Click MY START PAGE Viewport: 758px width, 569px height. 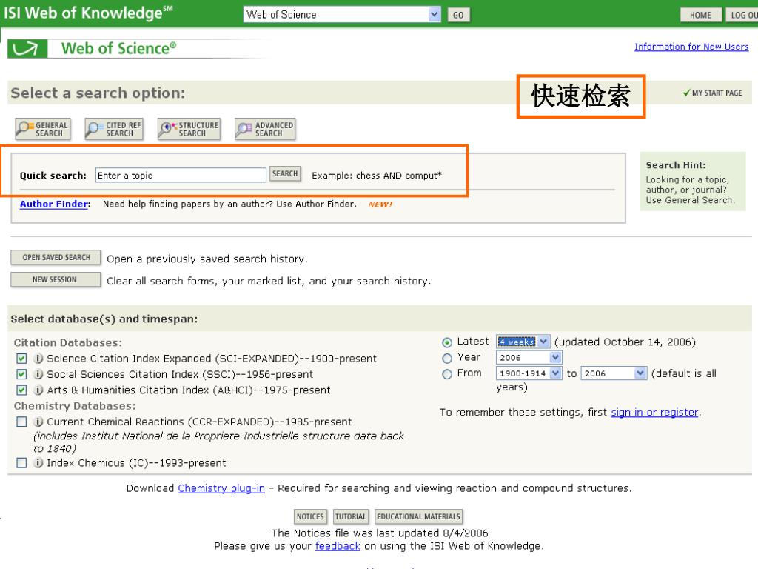point(713,93)
